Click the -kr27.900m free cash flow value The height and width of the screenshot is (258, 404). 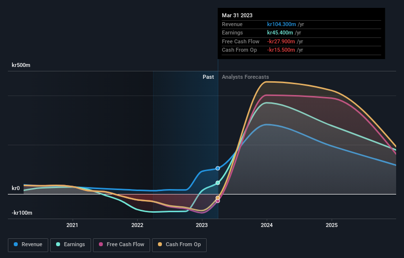pyautogui.click(x=281, y=41)
